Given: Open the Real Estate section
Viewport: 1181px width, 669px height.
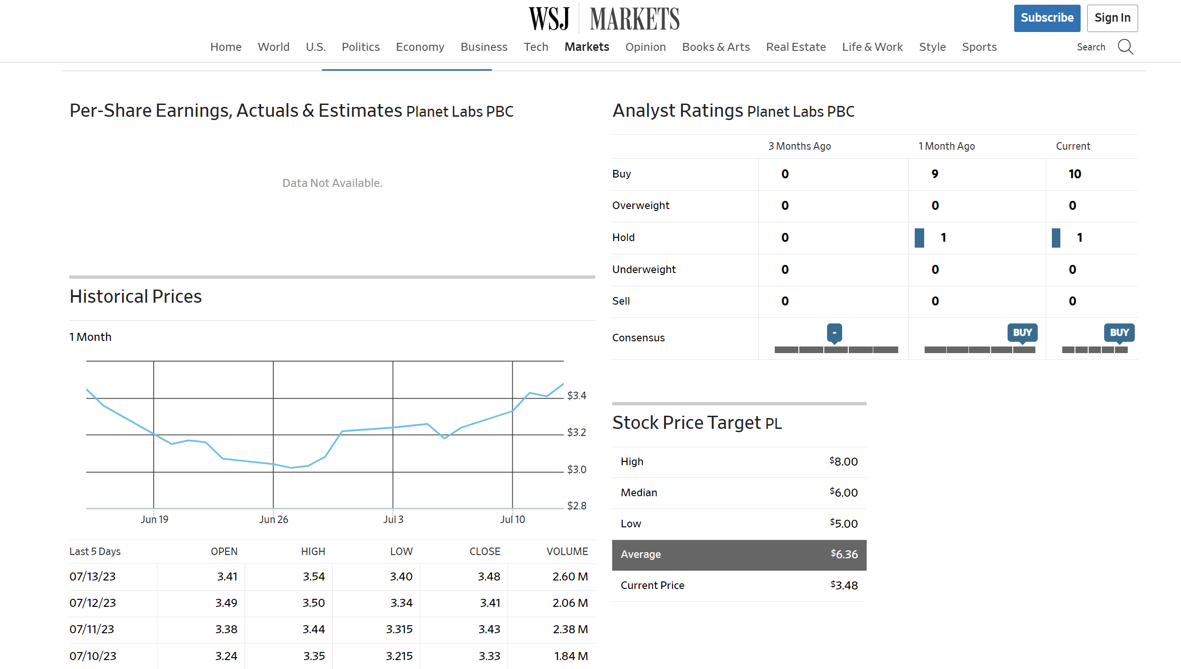Looking at the screenshot, I should click(796, 47).
